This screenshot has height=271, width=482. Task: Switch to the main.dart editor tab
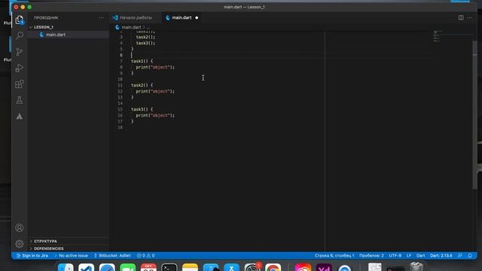[x=182, y=18]
